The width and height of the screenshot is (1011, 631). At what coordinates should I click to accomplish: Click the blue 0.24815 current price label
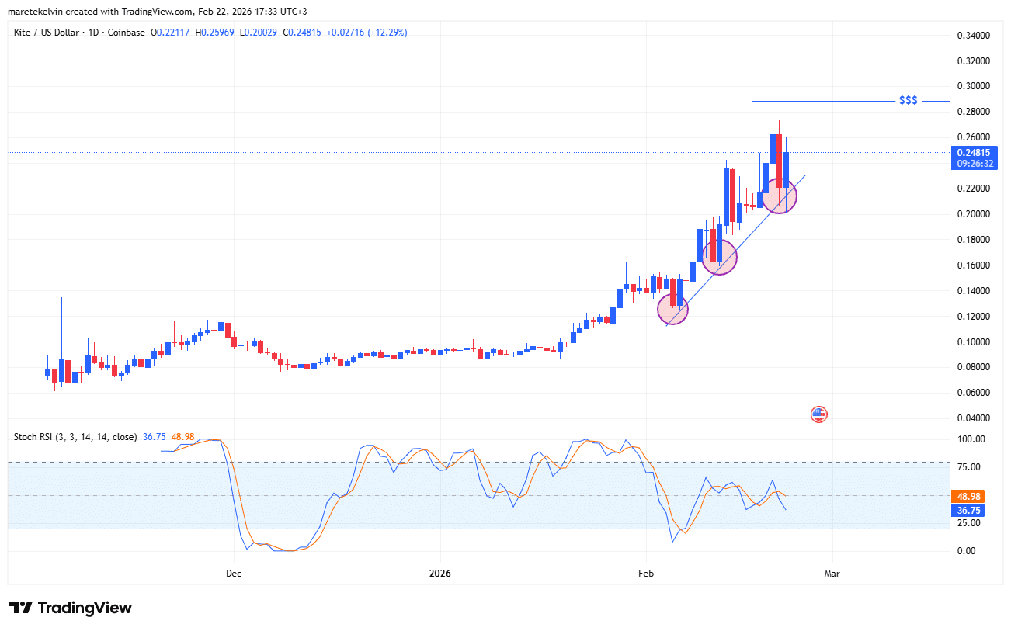975,154
